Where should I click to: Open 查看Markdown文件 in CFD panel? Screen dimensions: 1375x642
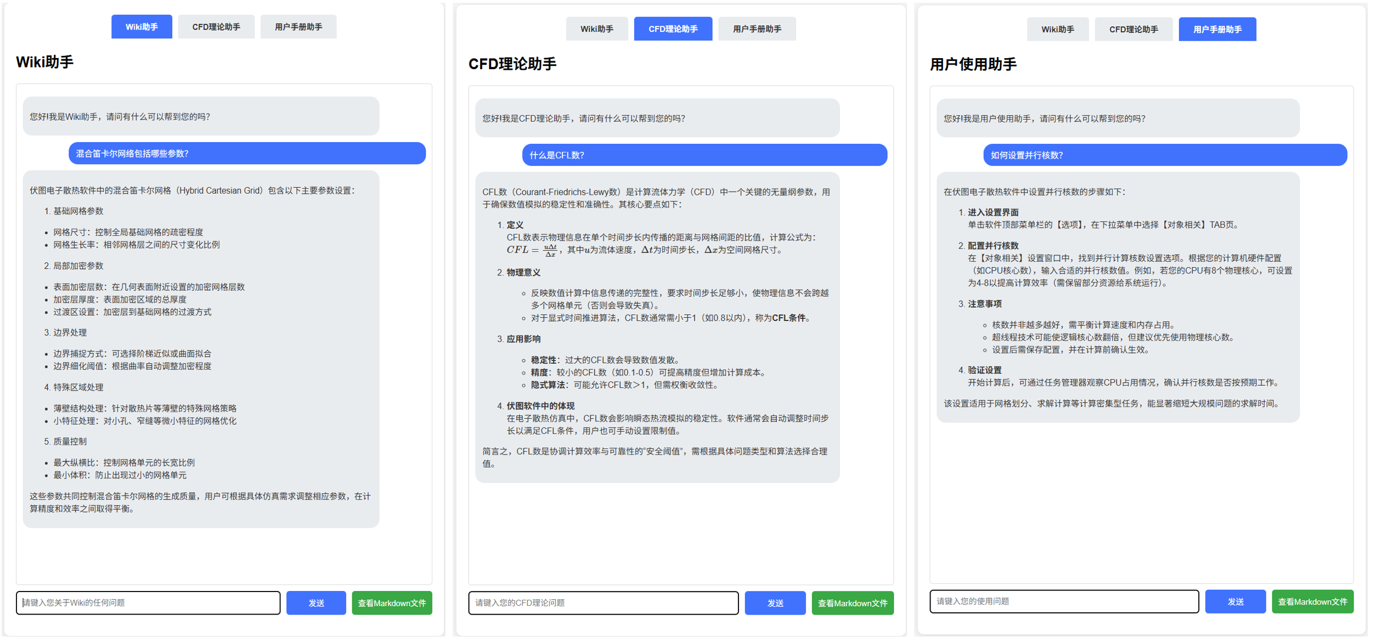[x=853, y=603]
